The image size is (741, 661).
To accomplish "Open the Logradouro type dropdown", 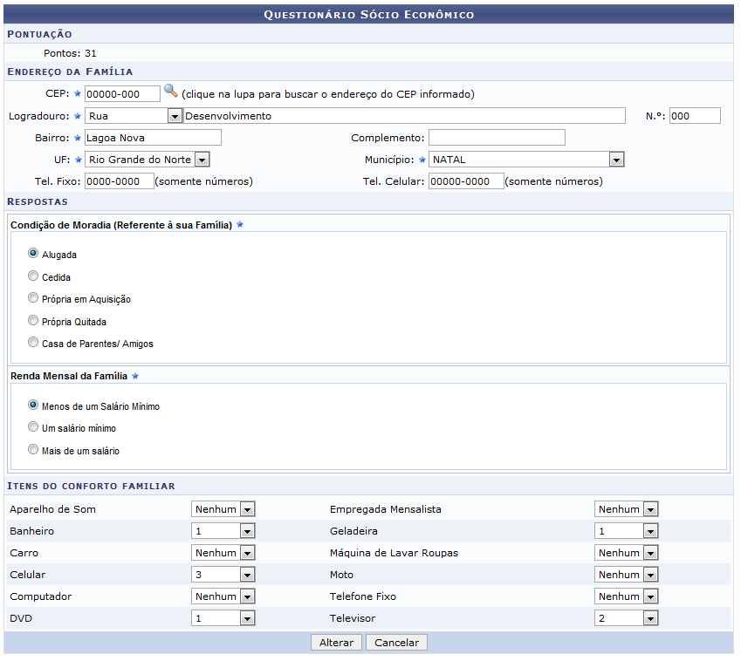I will coord(174,116).
